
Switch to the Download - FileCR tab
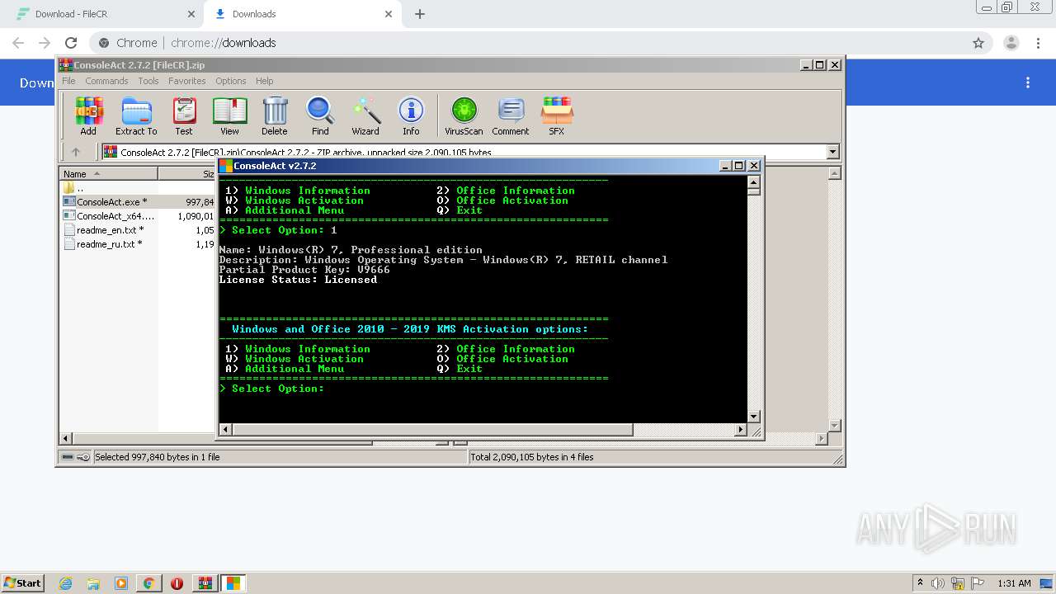101,14
